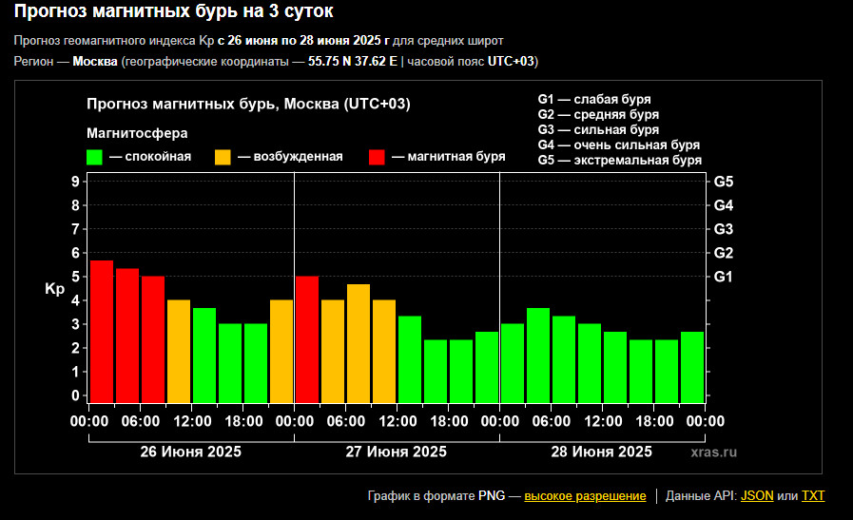This screenshot has width=853, height=520.
Task: Click the 'Магнитосфера' legend heading
Action: click(137, 133)
